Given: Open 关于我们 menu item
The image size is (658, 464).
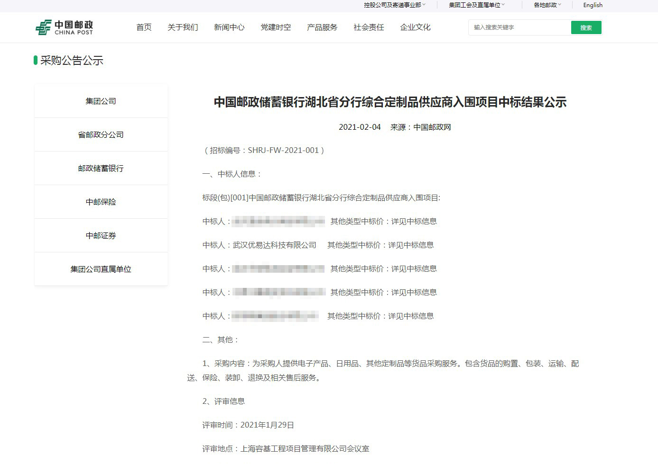Looking at the screenshot, I should click(183, 27).
